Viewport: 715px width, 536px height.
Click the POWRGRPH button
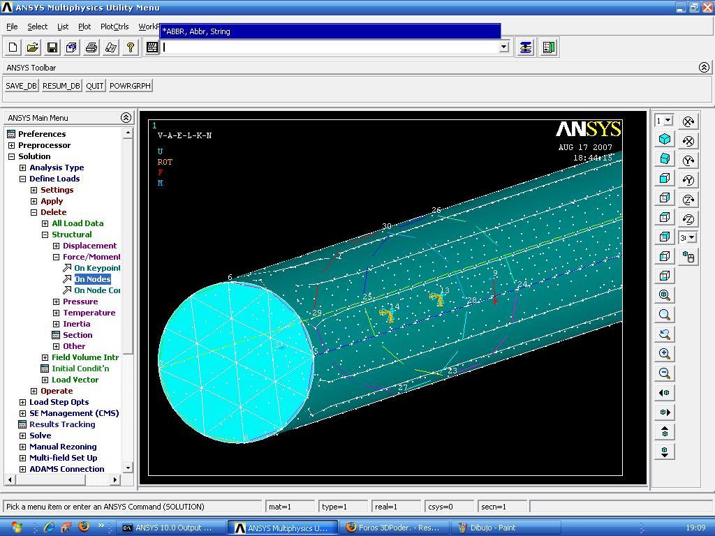[130, 86]
